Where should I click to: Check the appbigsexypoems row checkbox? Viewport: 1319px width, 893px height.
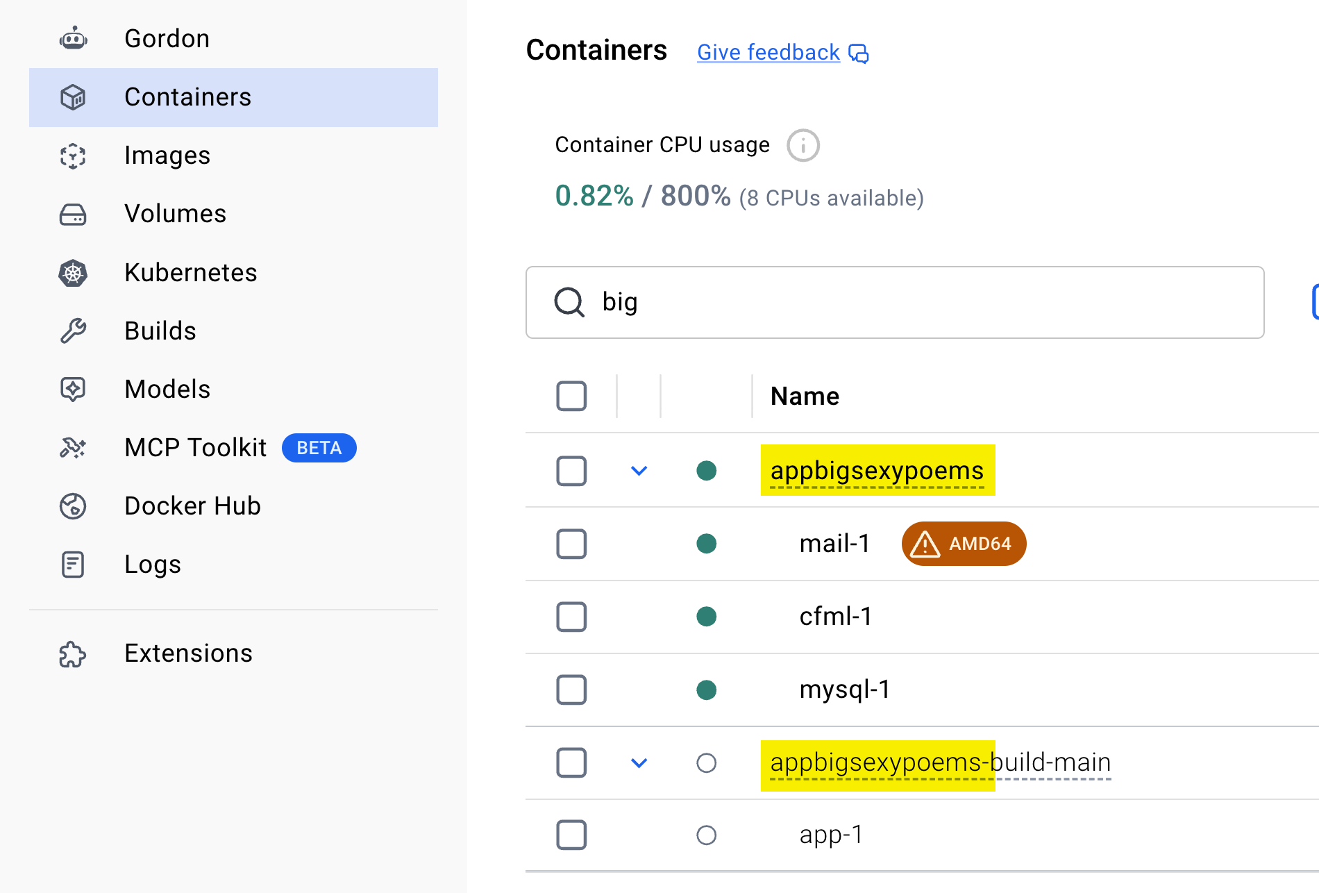(x=571, y=471)
